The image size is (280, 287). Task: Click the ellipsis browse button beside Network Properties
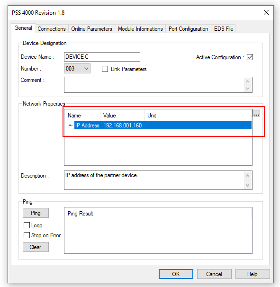pos(257,113)
